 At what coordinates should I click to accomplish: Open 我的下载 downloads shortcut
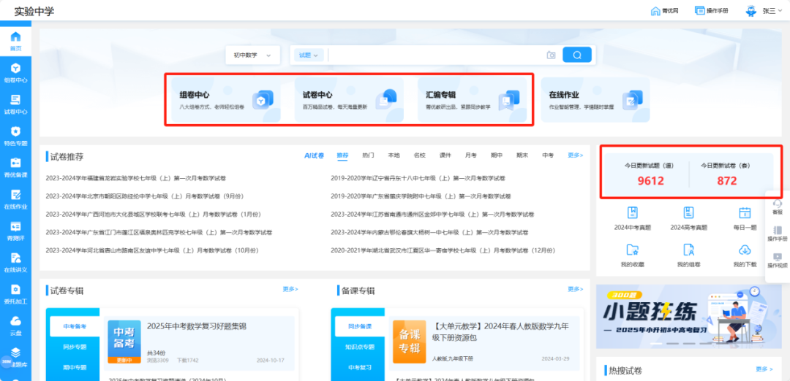[x=745, y=256]
